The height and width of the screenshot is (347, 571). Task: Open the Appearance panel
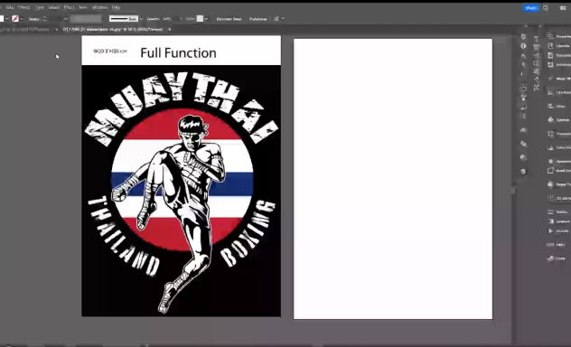pyautogui.click(x=559, y=161)
